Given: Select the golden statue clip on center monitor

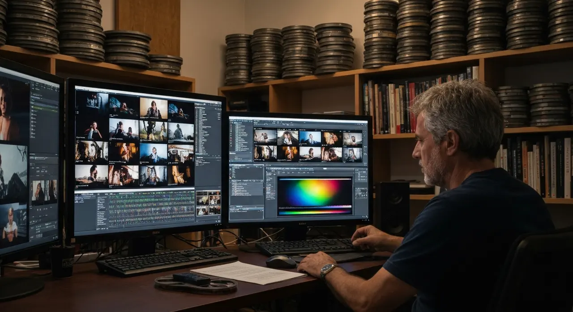Looking at the screenshot, I should pos(181,174).
